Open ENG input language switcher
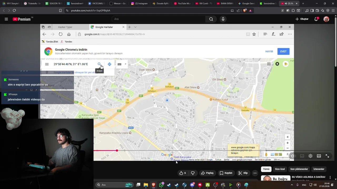Screen dimensions: 337x189 pos(304,185)
